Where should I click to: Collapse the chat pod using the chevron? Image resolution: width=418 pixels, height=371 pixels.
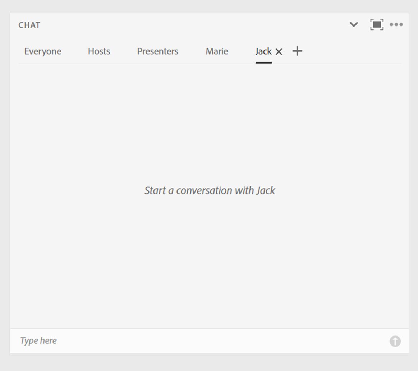point(354,25)
